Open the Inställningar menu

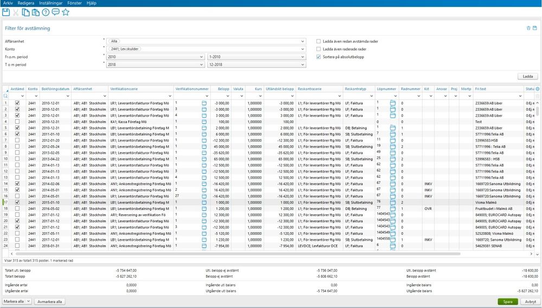click(x=51, y=3)
